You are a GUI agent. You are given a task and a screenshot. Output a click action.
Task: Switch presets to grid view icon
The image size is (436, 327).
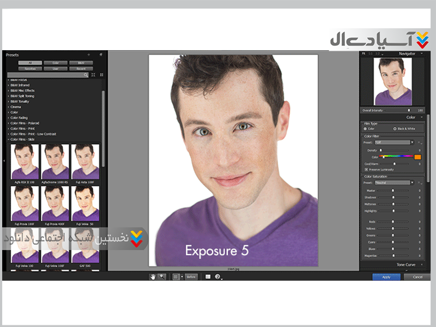tap(101, 75)
